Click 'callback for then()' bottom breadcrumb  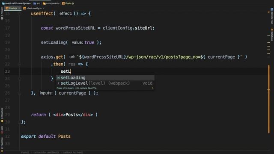tap(73, 152)
